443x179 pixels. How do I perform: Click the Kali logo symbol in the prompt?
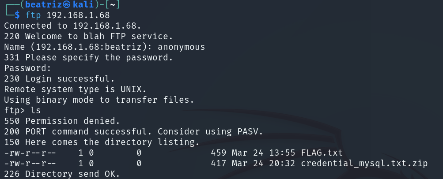[x=66, y=4]
